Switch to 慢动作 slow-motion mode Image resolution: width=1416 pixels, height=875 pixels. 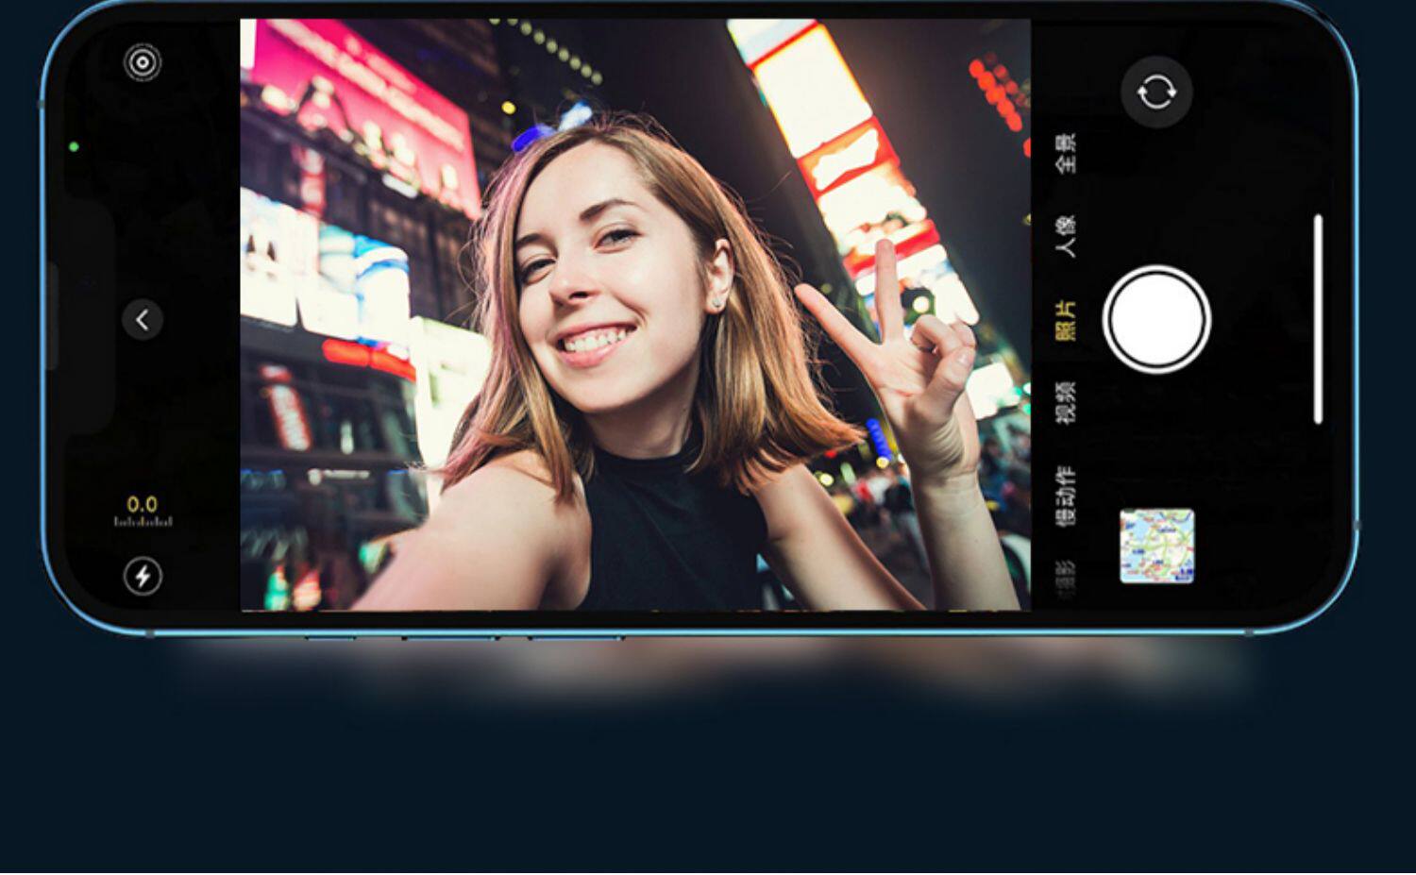1065,495
